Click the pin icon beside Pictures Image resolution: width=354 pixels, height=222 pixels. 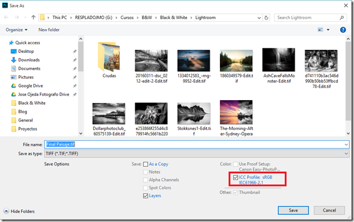(74, 77)
